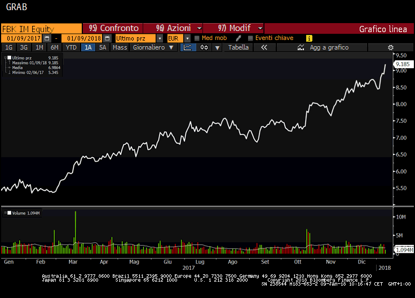This screenshot has width=415, height=298.
Task: Open the Ultimo prz field dropdown arrow
Action: (x=160, y=38)
